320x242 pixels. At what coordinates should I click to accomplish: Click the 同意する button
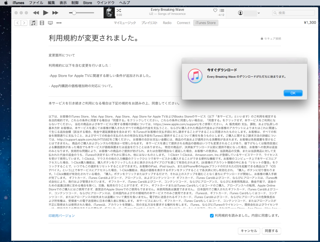tap(272, 231)
